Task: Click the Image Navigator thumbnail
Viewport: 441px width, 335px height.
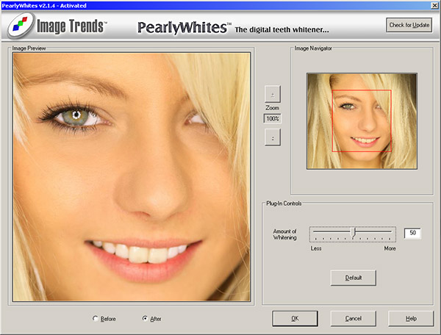Action: coord(362,121)
